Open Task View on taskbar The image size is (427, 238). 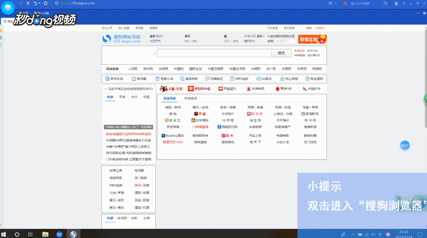(30, 234)
